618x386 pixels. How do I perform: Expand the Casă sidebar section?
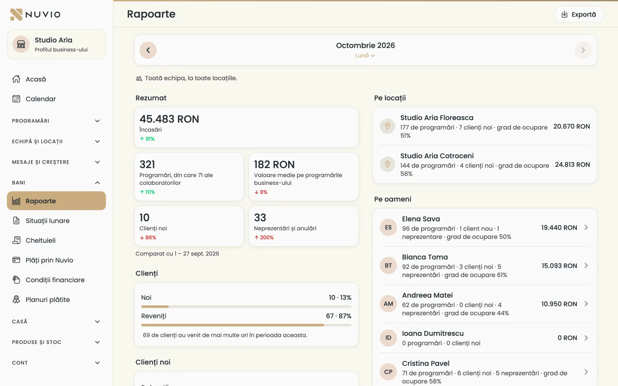pos(56,322)
